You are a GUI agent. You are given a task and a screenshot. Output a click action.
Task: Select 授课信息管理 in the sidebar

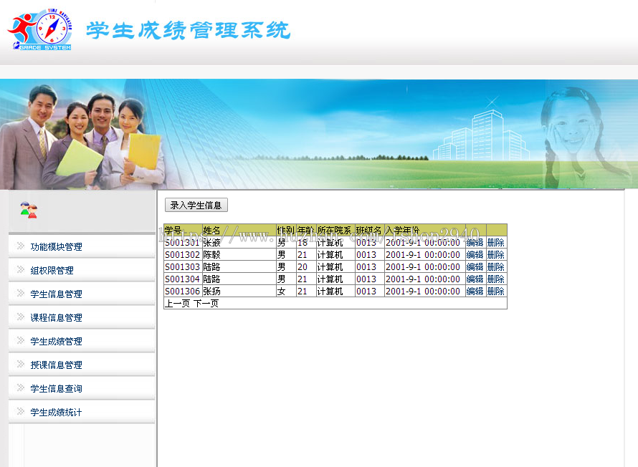coord(56,365)
